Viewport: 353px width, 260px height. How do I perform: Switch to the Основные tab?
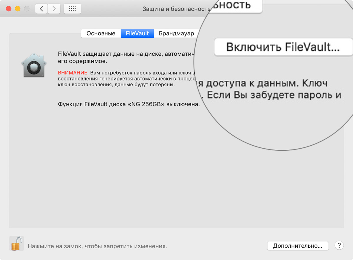[101, 33]
